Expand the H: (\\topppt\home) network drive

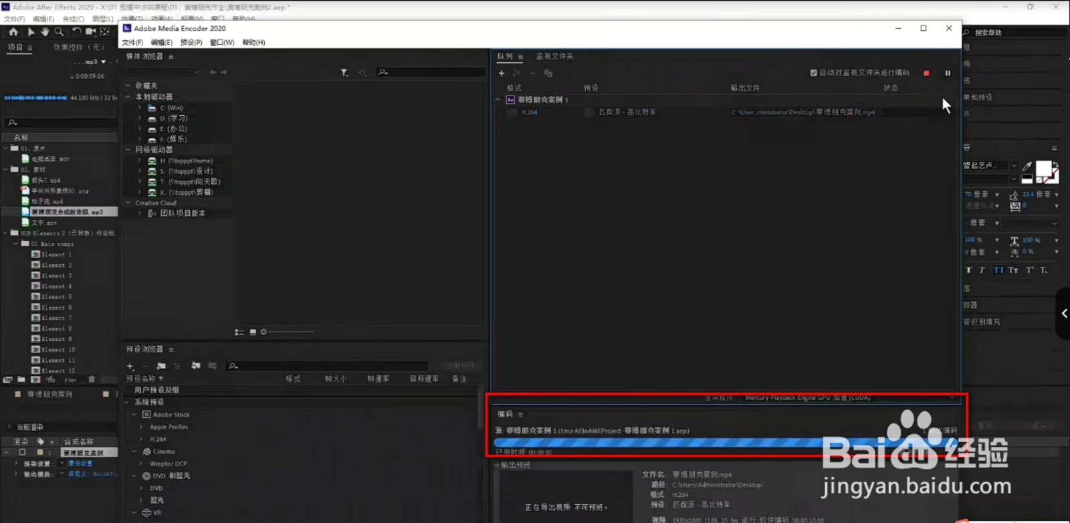(x=140, y=161)
